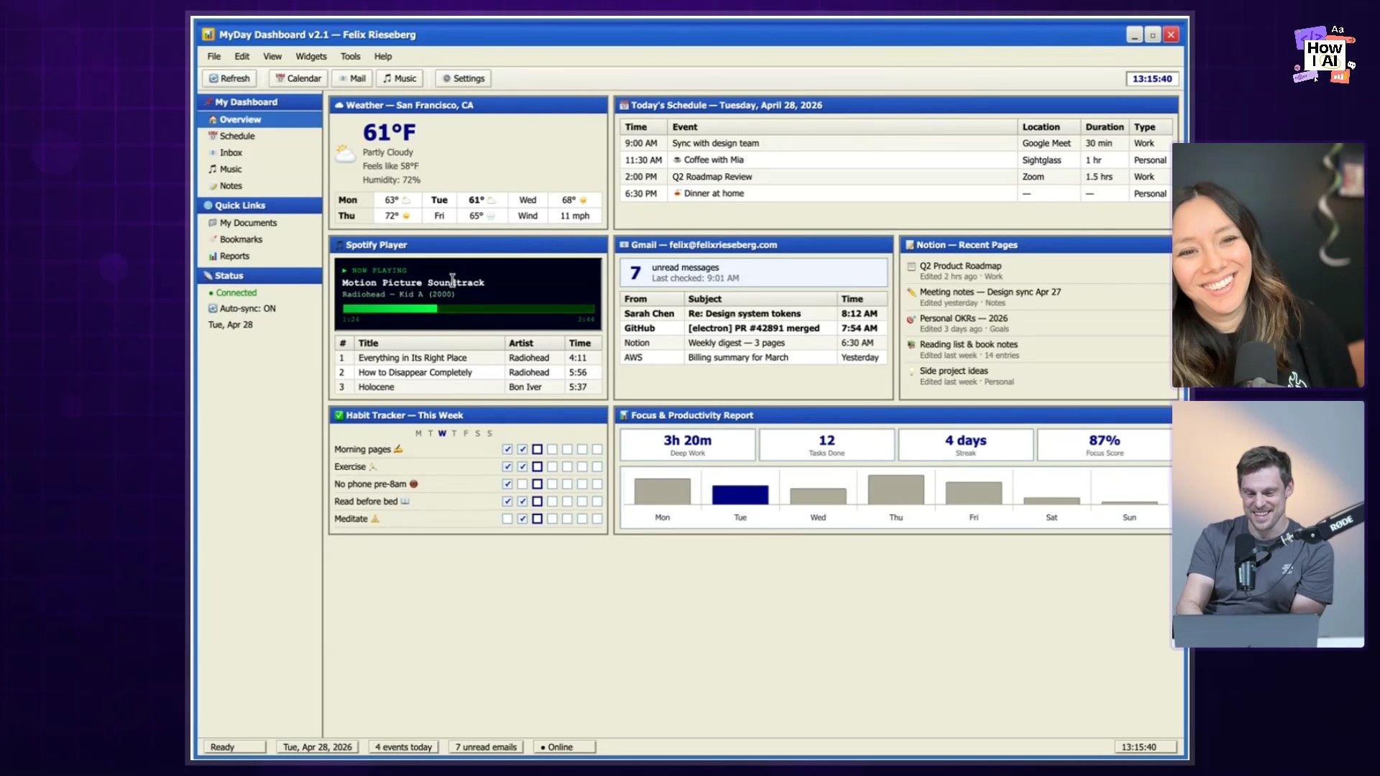This screenshot has height=776, width=1380.
Task: Check Wednesday box for Morning pages
Action: pyautogui.click(x=537, y=449)
